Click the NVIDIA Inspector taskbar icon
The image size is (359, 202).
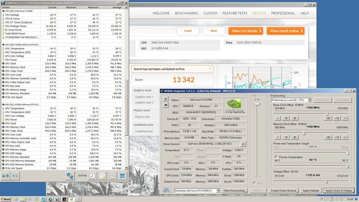tap(72, 199)
